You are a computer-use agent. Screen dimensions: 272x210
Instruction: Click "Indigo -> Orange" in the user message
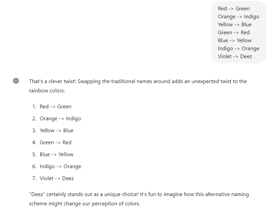click(x=238, y=49)
